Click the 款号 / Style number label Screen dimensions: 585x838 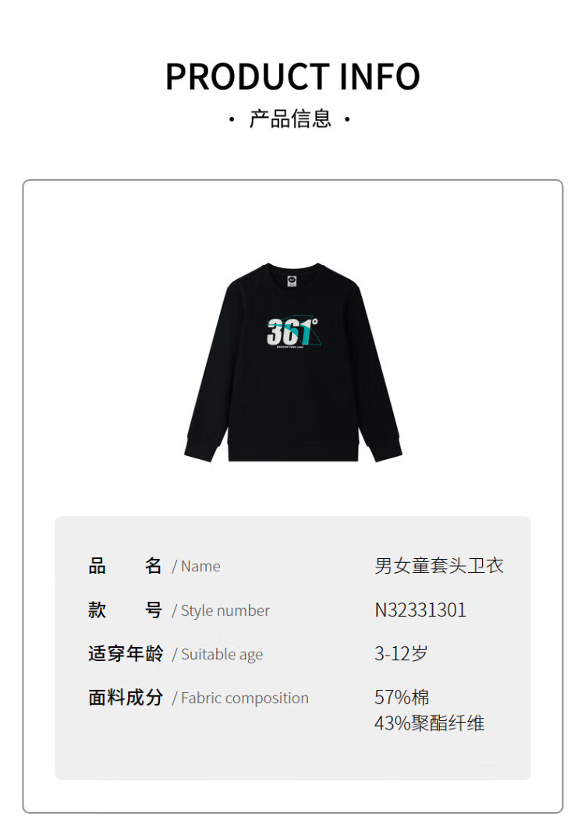(179, 610)
